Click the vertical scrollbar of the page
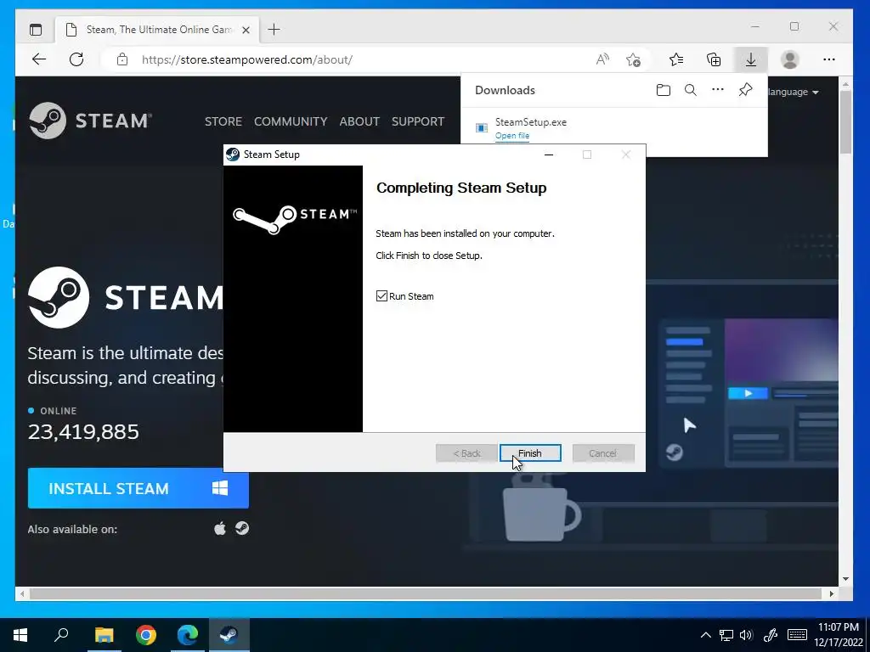This screenshot has height=652, width=870. 845,122
